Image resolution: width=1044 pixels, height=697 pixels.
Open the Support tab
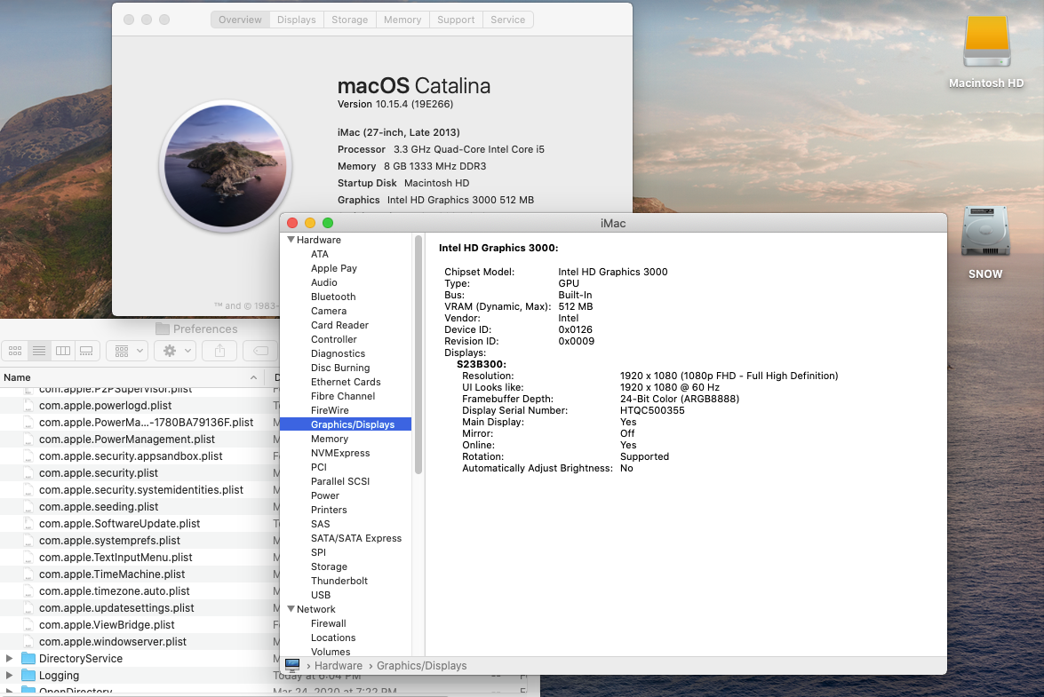[456, 20]
